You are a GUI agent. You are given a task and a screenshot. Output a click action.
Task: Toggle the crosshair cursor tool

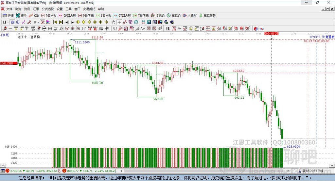coord(119,22)
